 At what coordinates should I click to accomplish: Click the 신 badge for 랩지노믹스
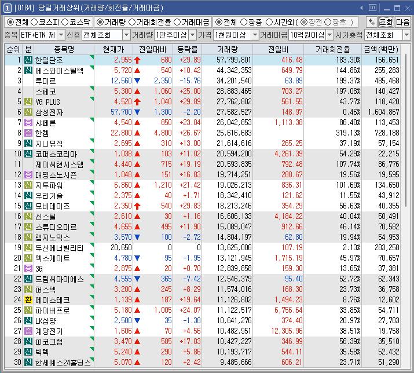click(x=28, y=237)
